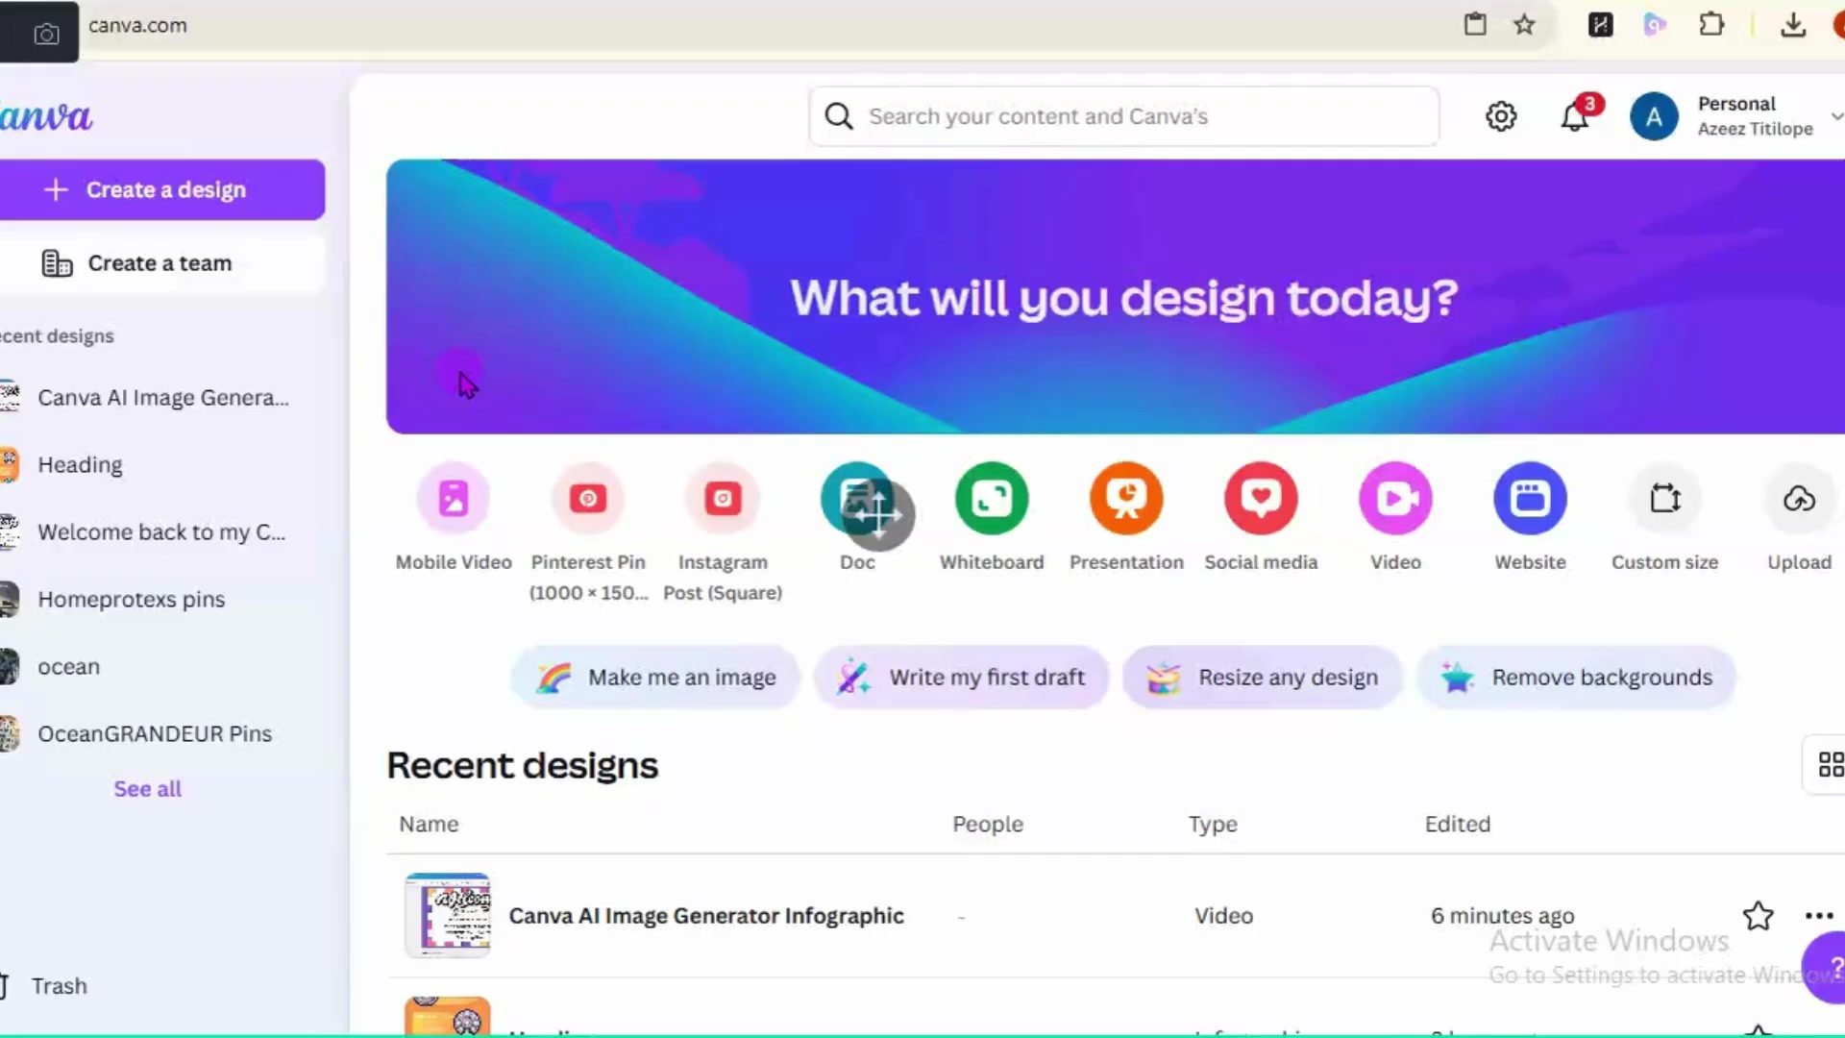Click Resize any design

pyautogui.click(x=1262, y=678)
